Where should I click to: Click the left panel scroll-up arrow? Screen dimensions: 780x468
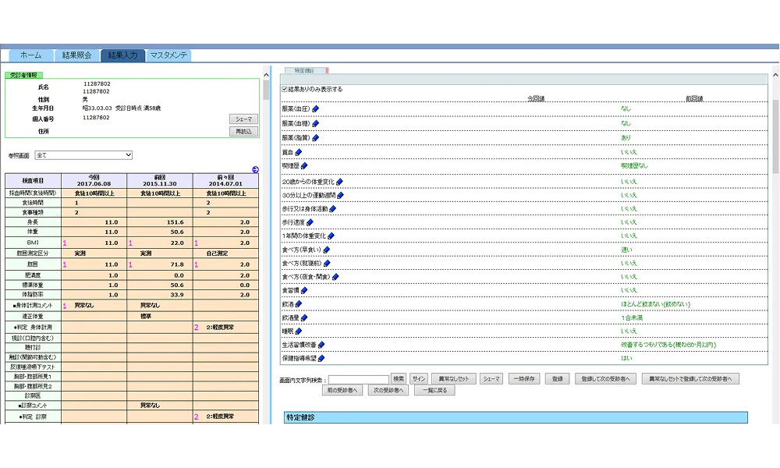coord(266,75)
